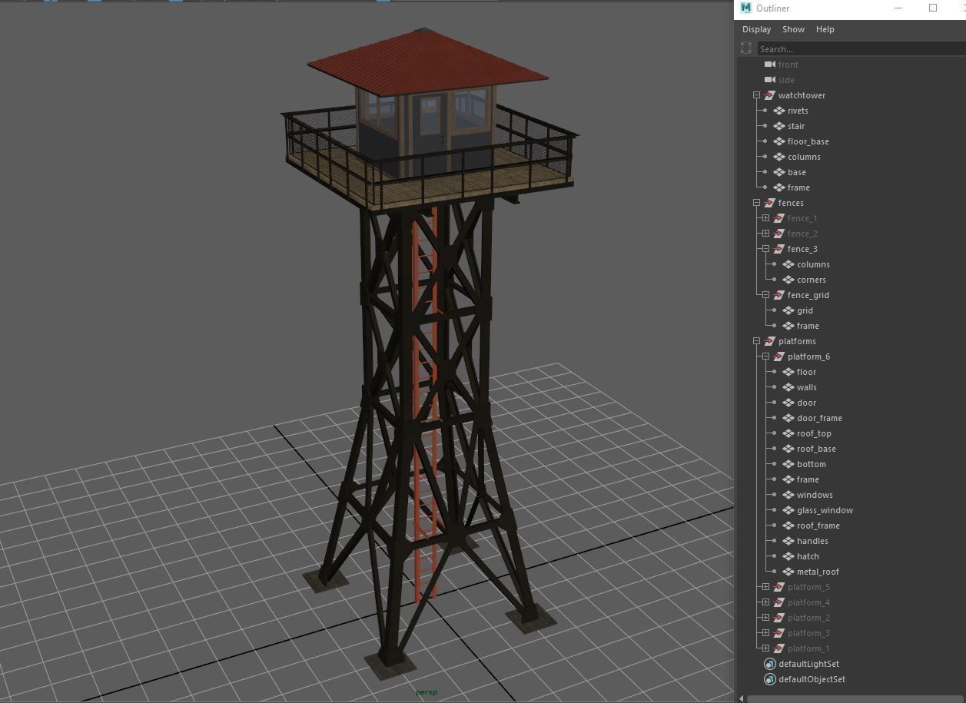Click the fence_1 group node icon
The width and height of the screenshot is (966, 703).
778,218
